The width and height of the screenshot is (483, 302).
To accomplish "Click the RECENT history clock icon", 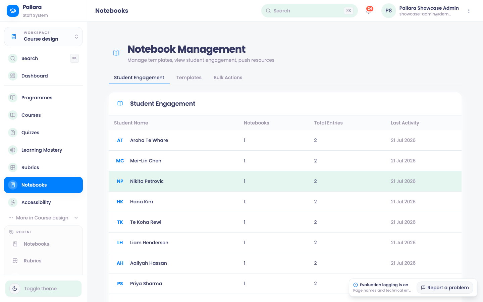I will 11,232.
